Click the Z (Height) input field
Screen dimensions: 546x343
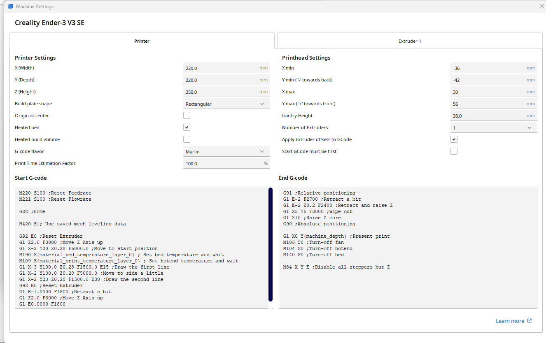226,92
